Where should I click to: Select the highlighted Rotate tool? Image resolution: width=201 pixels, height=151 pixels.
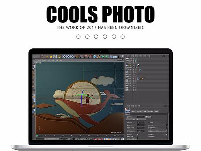[55, 57]
